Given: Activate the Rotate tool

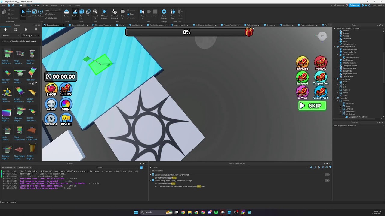Looking at the screenshot, I should click(x=41, y=13).
